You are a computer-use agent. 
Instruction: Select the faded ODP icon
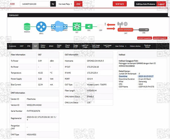click(100, 27)
